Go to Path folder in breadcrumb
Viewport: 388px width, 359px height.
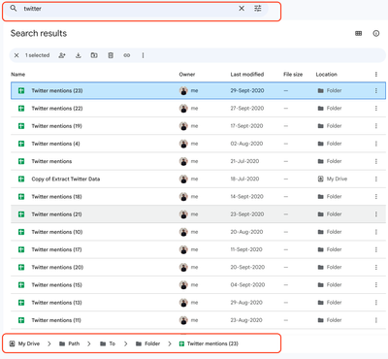tap(70, 343)
